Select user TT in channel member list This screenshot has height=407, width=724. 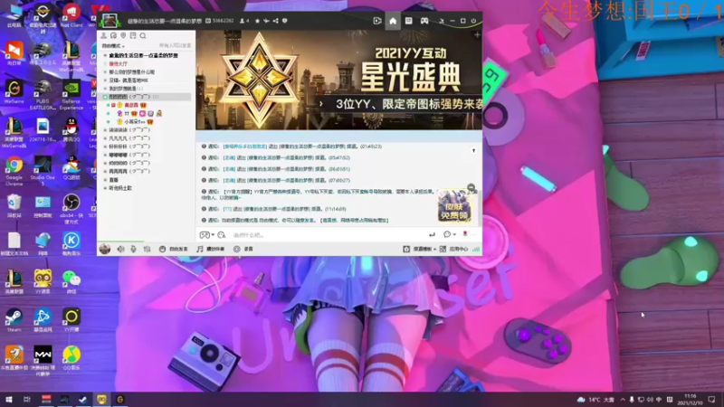tap(127, 114)
